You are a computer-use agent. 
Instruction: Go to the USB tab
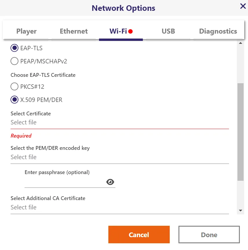tap(168, 31)
